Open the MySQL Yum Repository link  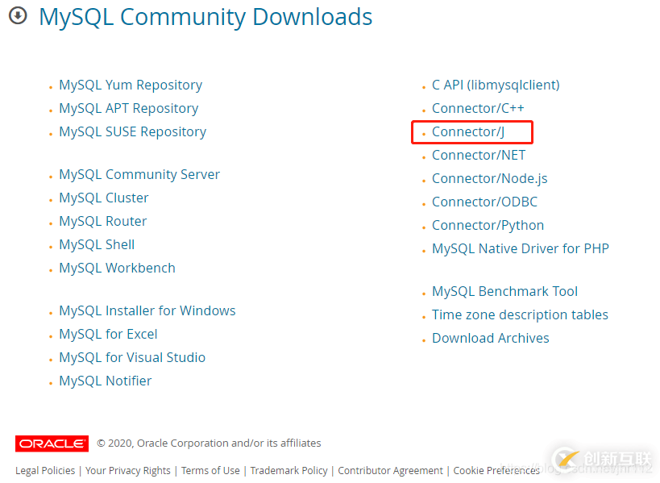click(x=130, y=85)
